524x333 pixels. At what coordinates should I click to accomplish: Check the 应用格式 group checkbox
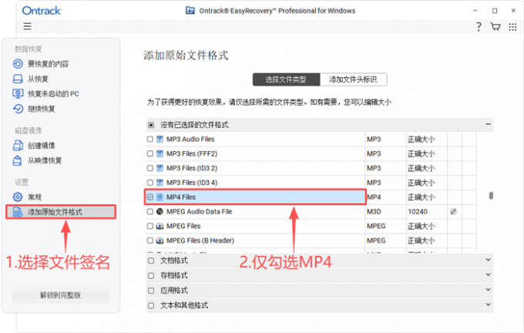[151, 291]
